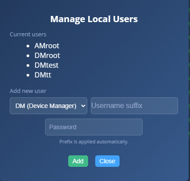Viewport: 190px width, 181px height.
Task: Select DMtest in current users list
Action: pos(47,65)
